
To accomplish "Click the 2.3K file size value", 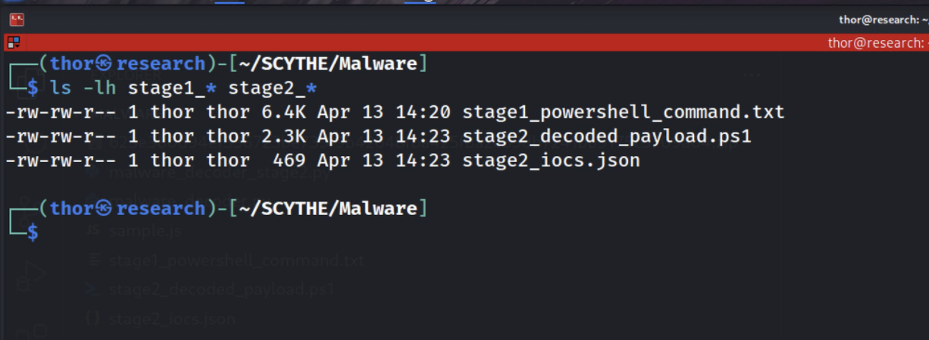I will 283,136.
